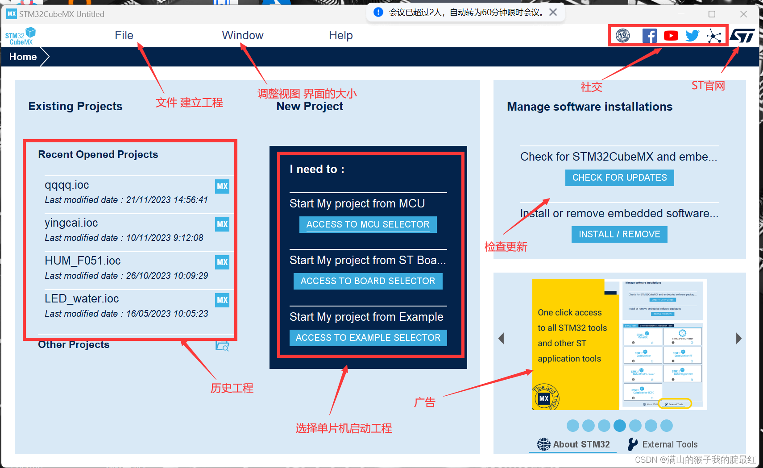
Task: Select the third carousel dot
Action: pyautogui.click(x=604, y=426)
